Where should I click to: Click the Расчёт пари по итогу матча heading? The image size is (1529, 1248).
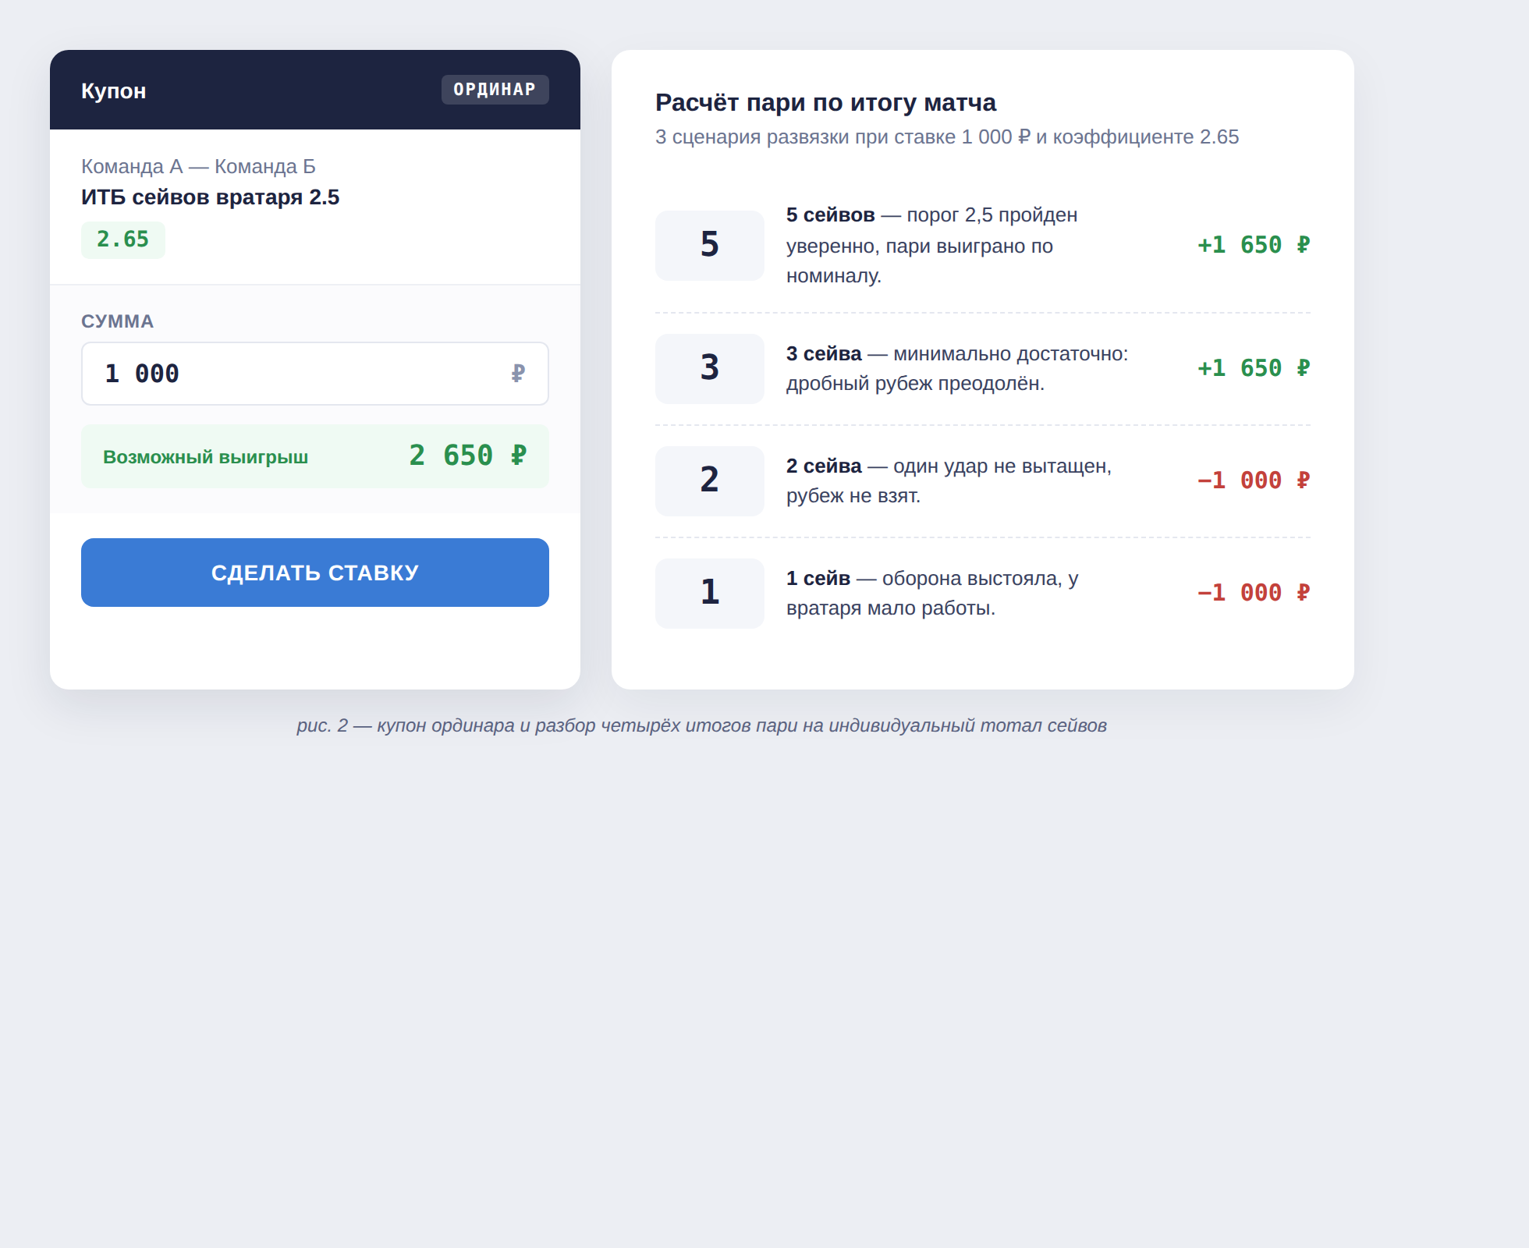coord(825,103)
